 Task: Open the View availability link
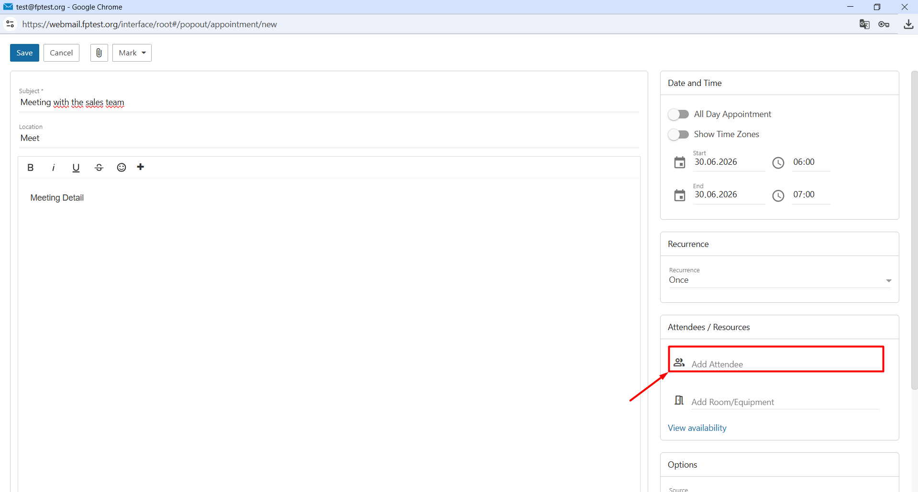(x=697, y=428)
